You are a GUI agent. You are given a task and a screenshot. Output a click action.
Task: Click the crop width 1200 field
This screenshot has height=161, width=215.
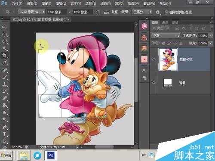coord(57,12)
